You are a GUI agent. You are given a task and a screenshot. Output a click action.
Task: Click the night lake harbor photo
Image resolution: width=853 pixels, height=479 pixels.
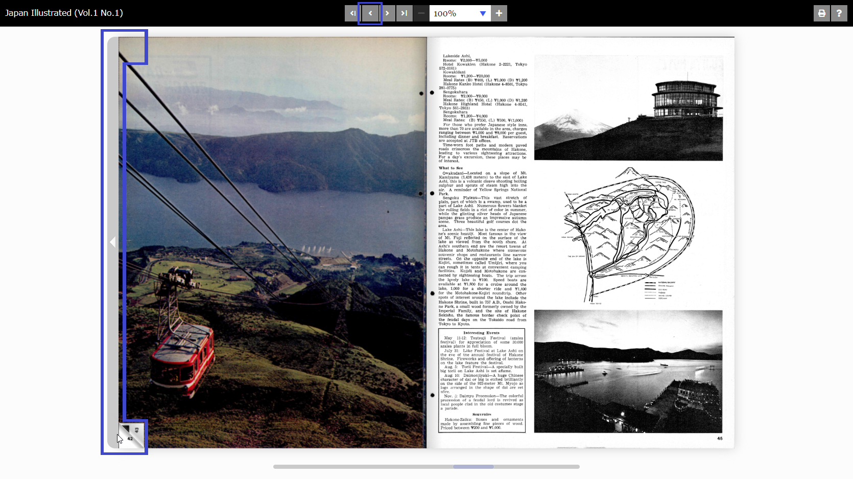[x=628, y=371]
